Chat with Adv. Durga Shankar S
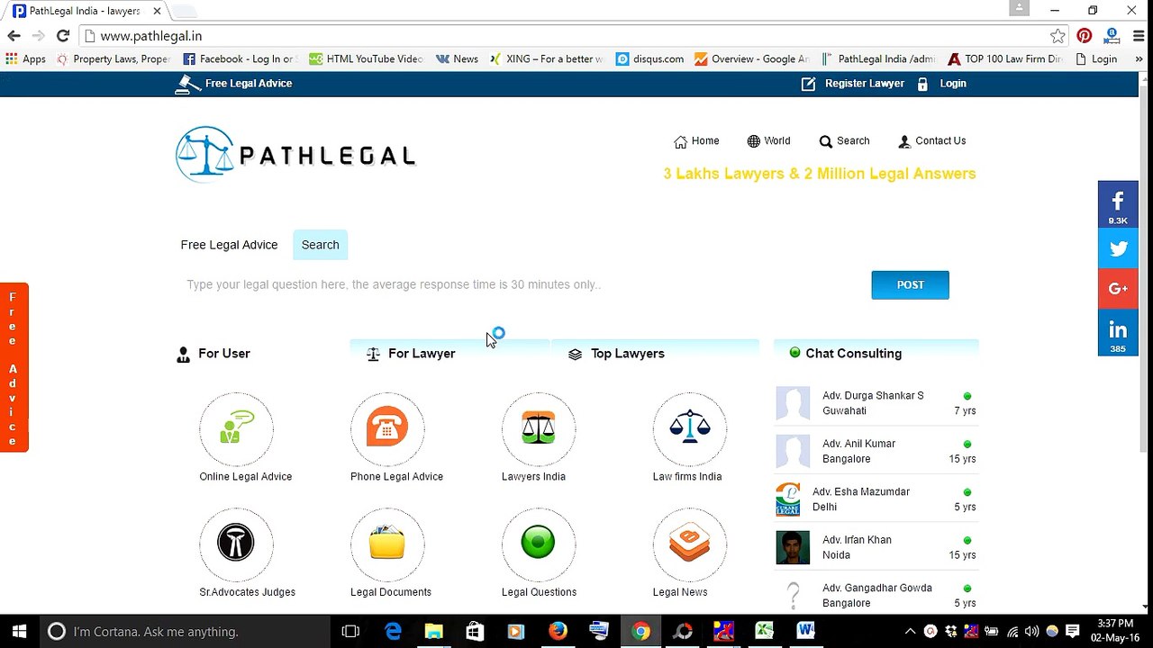 point(876,403)
